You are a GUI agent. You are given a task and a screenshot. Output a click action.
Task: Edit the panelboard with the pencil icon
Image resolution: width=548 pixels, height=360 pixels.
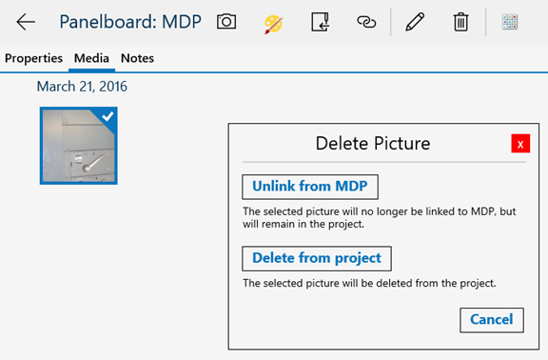(415, 22)
